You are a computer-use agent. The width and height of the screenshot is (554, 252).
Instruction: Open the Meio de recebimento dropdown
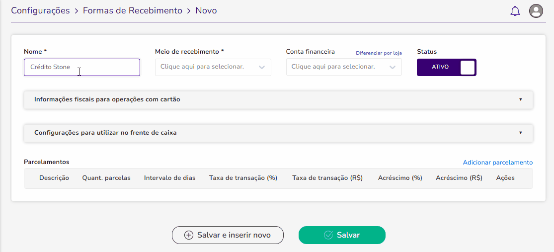click(213, 67)
